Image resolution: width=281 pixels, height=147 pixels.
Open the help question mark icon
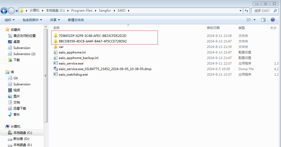point(273,20)
